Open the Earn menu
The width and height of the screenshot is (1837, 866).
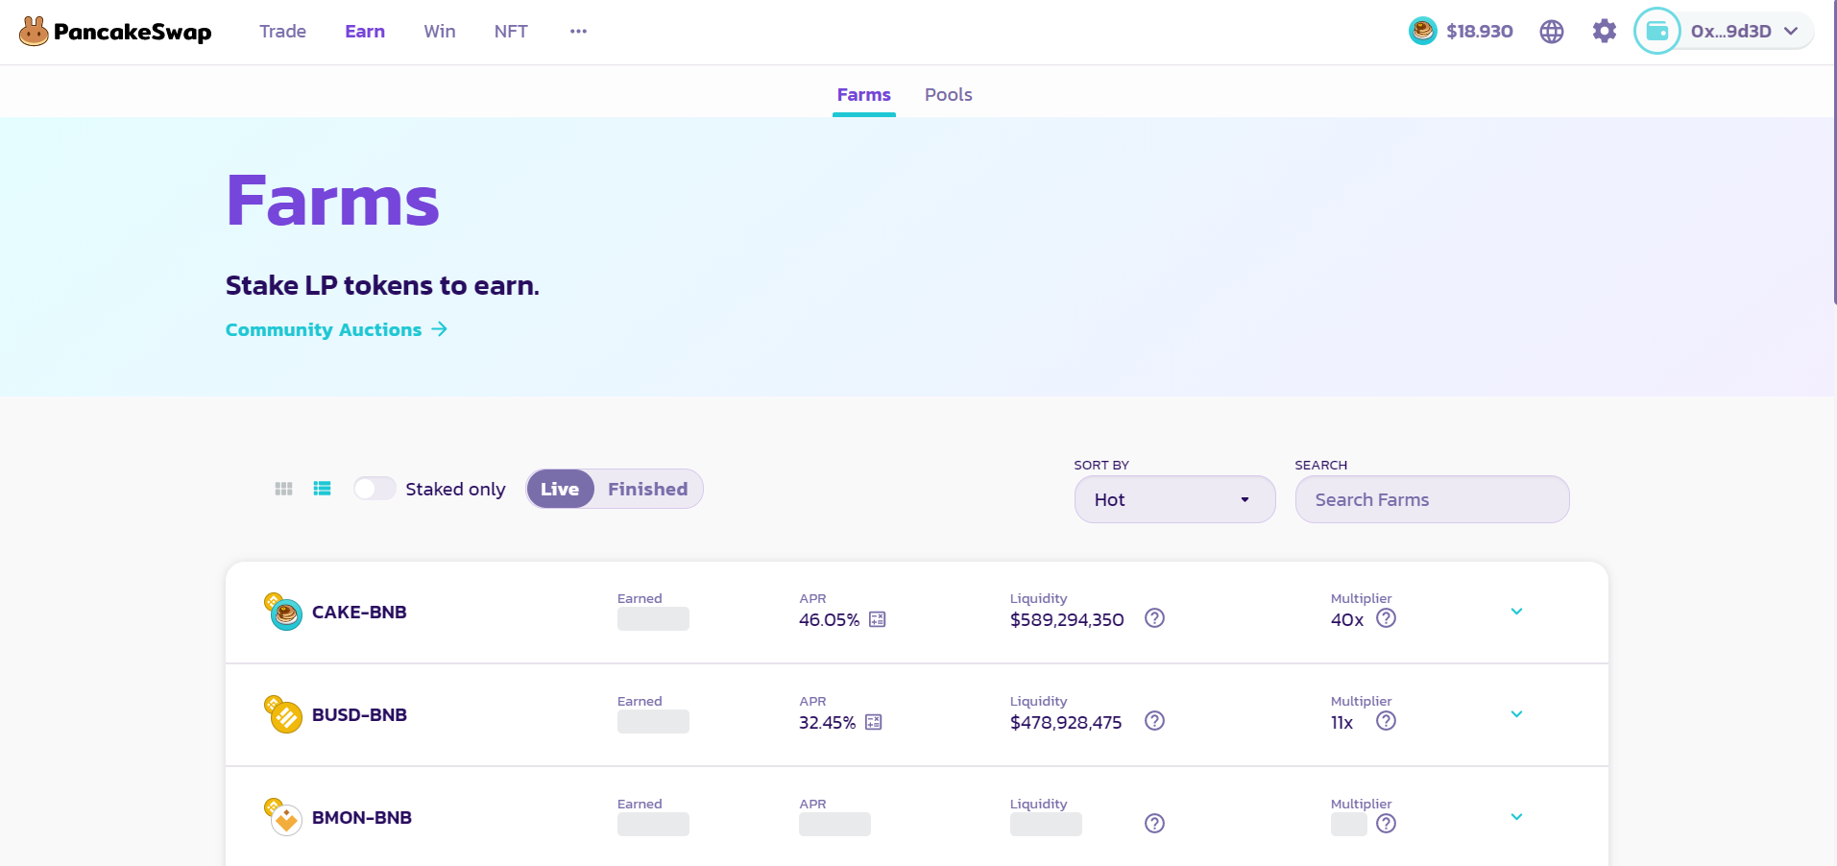pyautogui.click(x=365, y=32)
